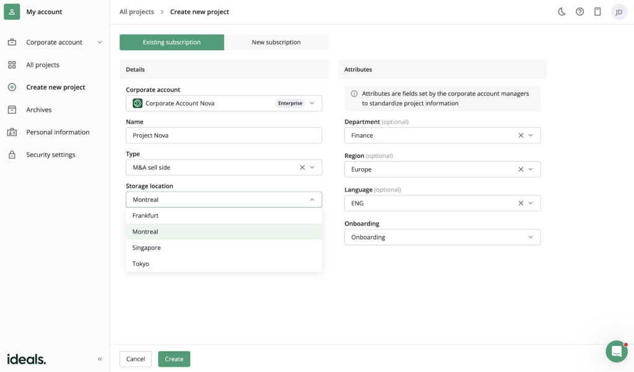634x372 pixels.
Task: Clear the Europe Region value
Action: [x=521, y=169]
